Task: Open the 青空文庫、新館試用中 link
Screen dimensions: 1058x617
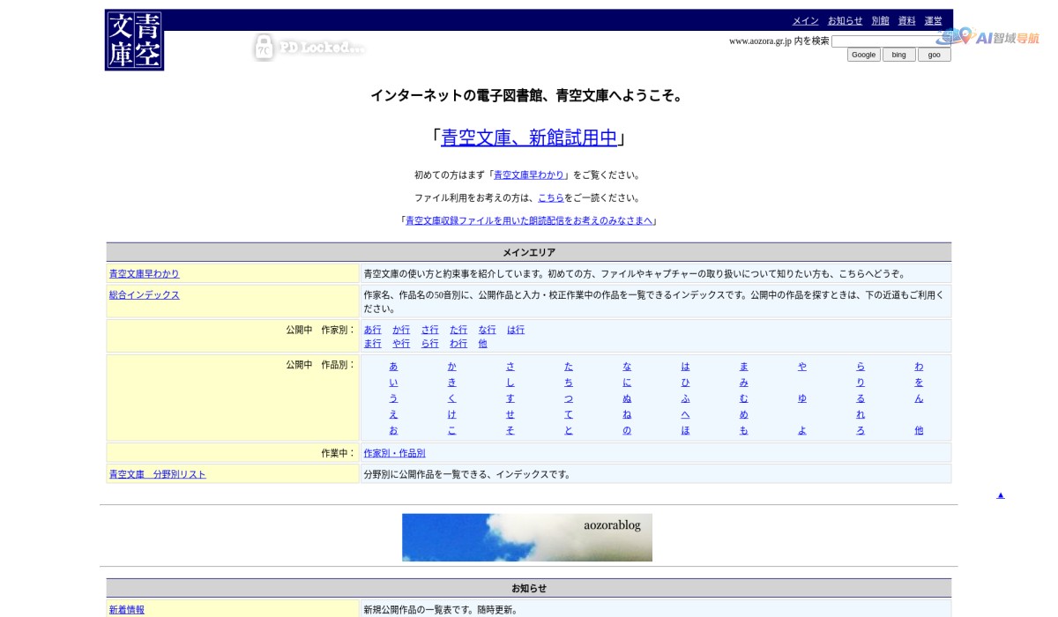Action: [x=529, y=138]
